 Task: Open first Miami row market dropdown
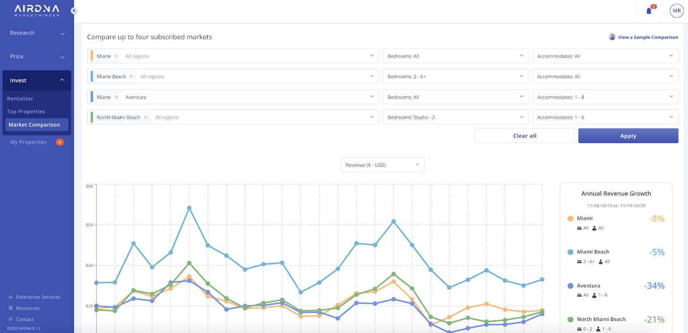[372, 56]
